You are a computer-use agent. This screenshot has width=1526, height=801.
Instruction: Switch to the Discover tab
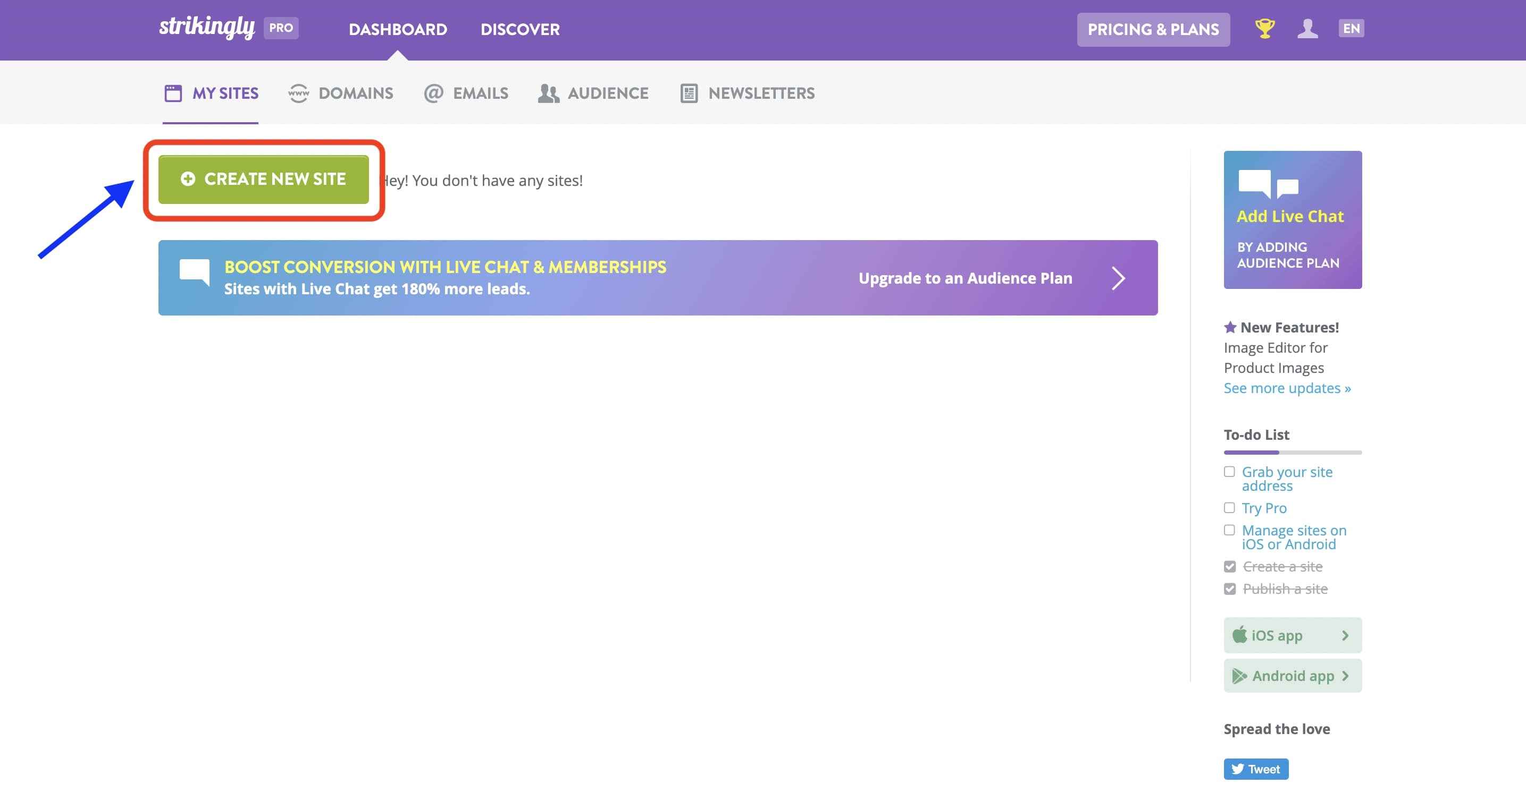519,30
